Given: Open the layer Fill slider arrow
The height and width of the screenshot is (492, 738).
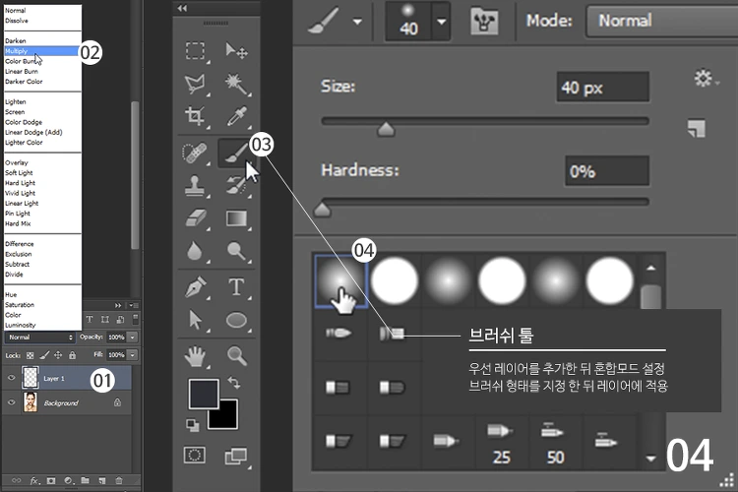Looking at the screenshot, I should point(133,354).
